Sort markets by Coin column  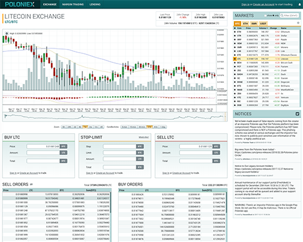click(239, 28)
